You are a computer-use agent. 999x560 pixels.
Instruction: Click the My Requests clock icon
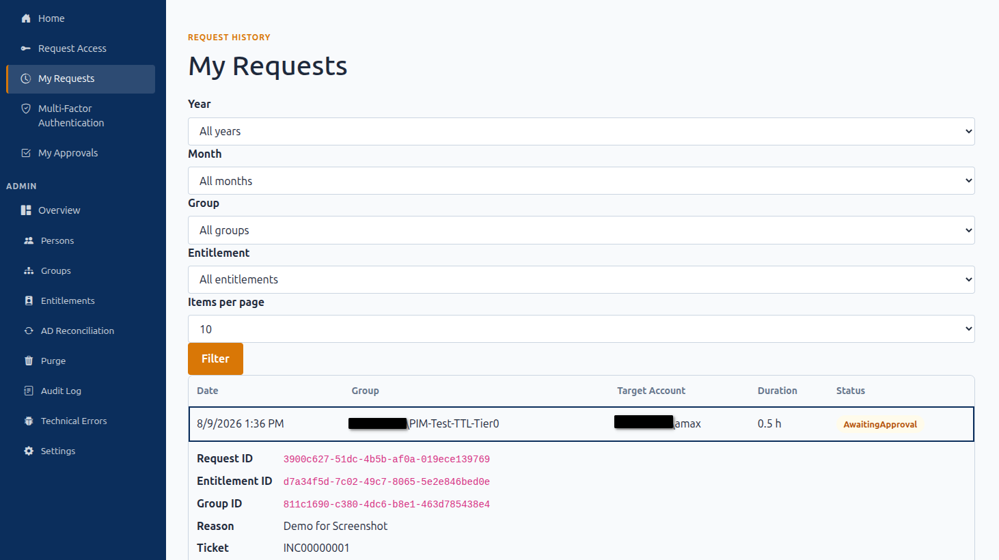tap(26, 79)
